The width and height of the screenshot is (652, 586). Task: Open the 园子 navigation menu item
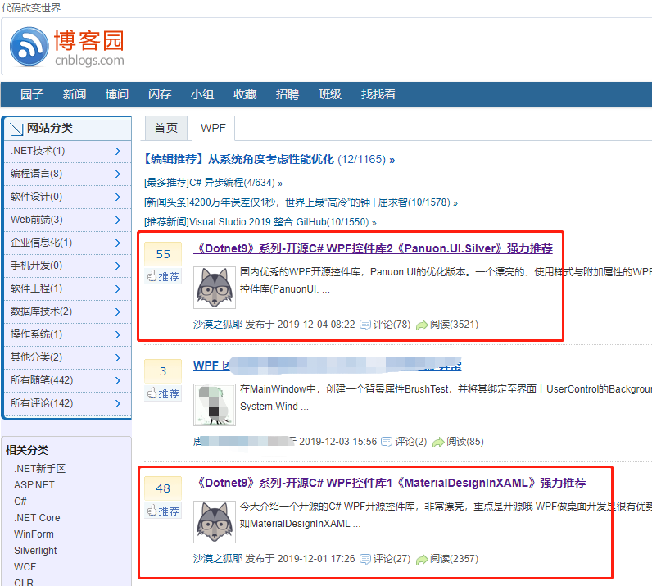[32, 94]
